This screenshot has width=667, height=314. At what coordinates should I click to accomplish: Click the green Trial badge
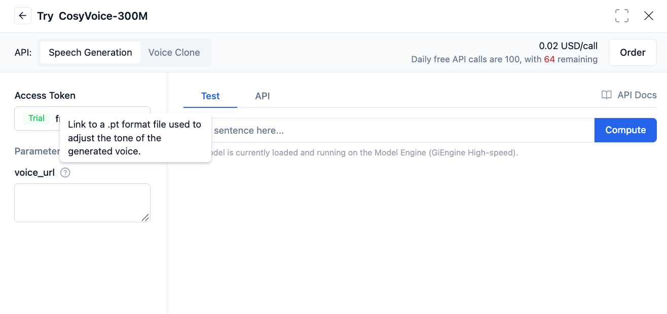pos(36,119)
